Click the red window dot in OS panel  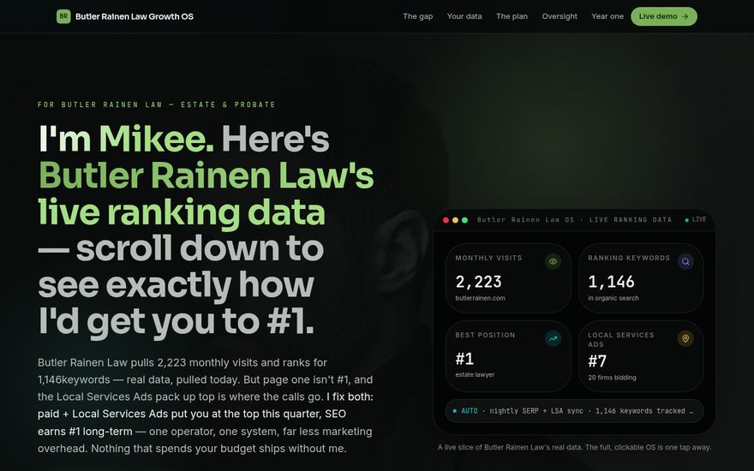446,220
